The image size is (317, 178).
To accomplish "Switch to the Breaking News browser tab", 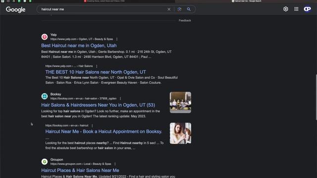I will (105, 1).
